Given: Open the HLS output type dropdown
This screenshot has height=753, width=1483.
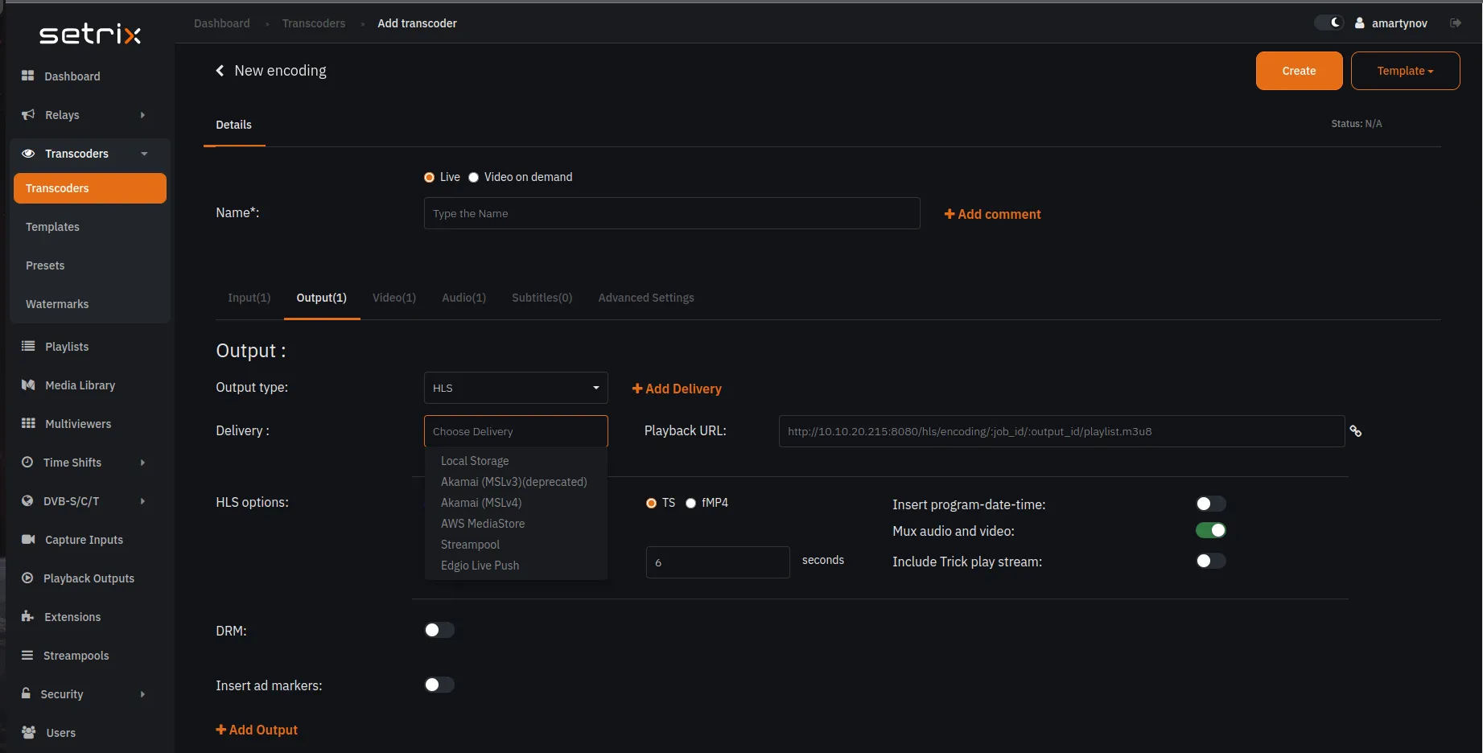Looking at the screenshot, I should [x=515, y=388].
